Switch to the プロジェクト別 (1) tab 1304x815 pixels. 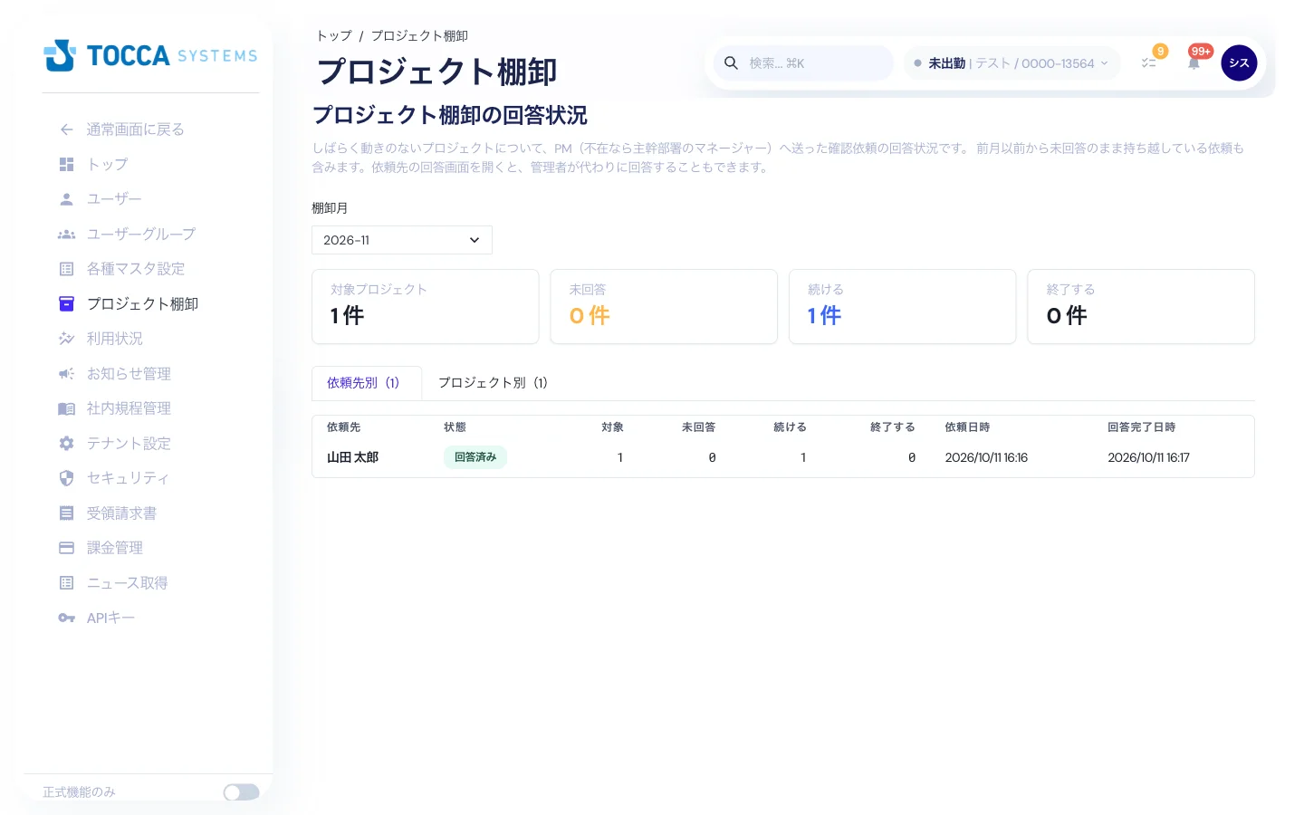pyautogui.click(x=494, y=383)
